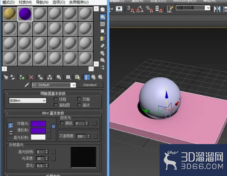Toggle ambient-diffuse color lock button
Screen dimensions: 227x176
pos(10,125)
